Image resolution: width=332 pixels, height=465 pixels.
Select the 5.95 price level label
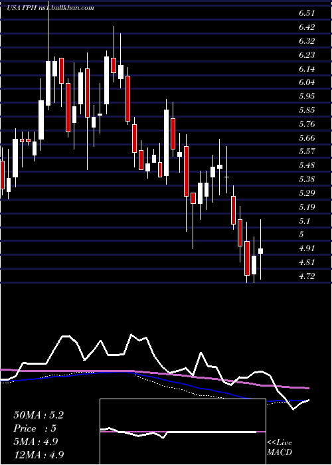[x=307, y=96]
